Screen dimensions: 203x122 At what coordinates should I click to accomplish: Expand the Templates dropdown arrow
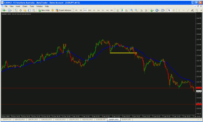[165, 10]
